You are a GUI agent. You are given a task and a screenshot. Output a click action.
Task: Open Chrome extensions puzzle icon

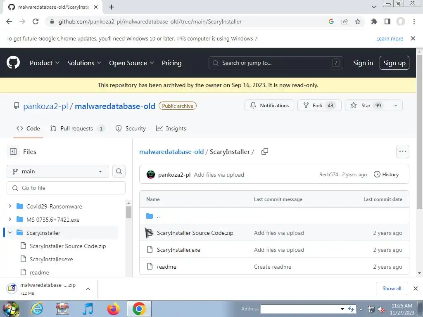374,21
